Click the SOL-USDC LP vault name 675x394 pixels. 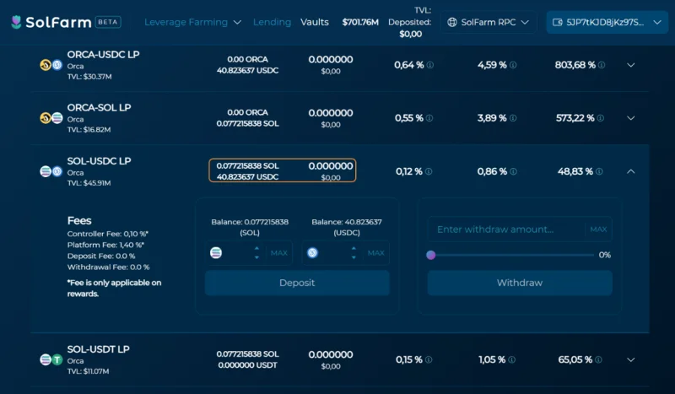pyautogui.click(x=99, y=161)
